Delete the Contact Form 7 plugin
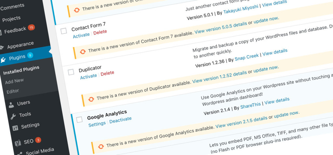Viewport: 333px width, 155px height. (100, 32)
